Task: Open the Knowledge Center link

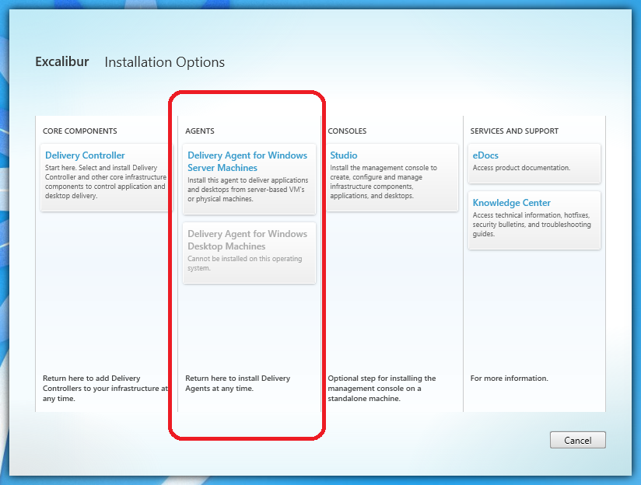Action: tap(511, 203)
